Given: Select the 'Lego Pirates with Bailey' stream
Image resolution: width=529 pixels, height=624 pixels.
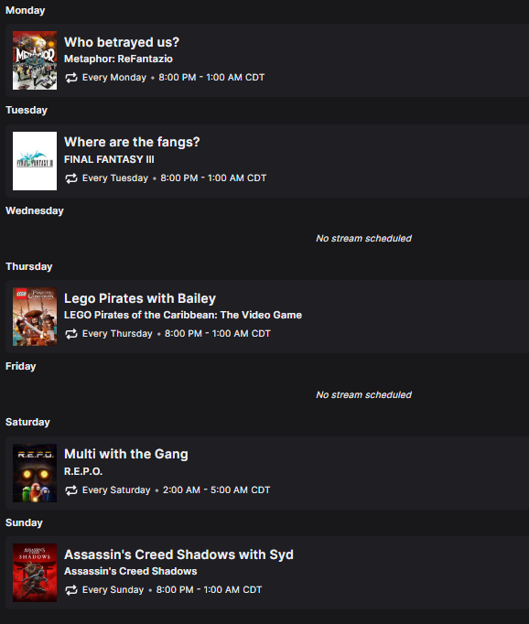Looking at the screenshot, I should tap(140, 298).
